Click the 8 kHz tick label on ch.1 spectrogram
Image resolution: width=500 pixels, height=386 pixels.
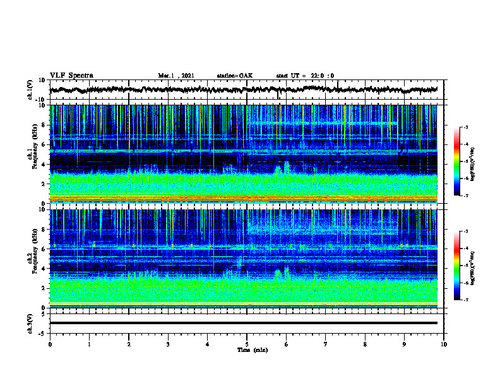pyautogui.click(x=44, y=125)
